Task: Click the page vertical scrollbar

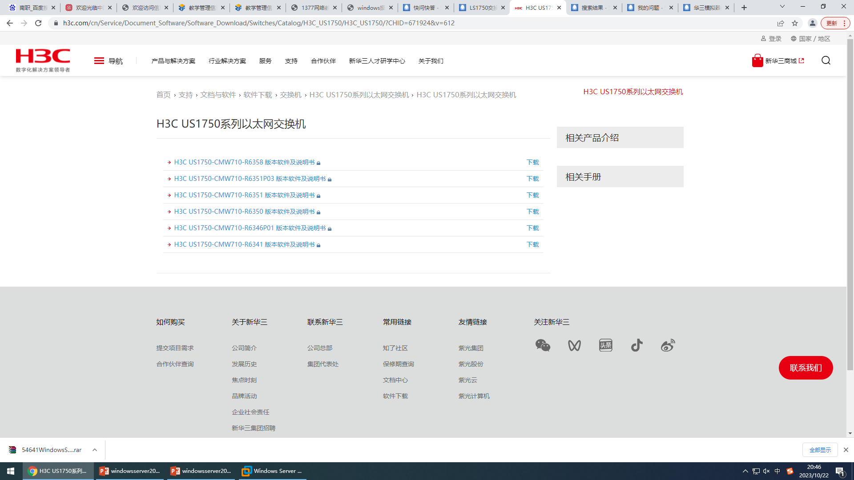Action: (850, 204)
